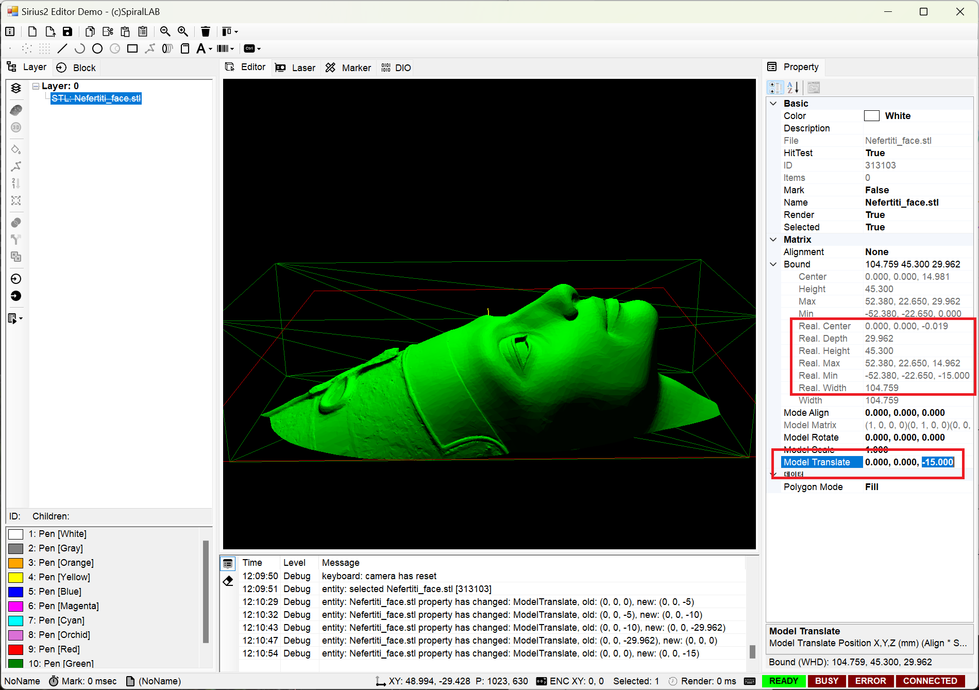Viewport: 979px width, 690px height.
Task: Switch to the Editor tab
Action: tap(246, 67)
